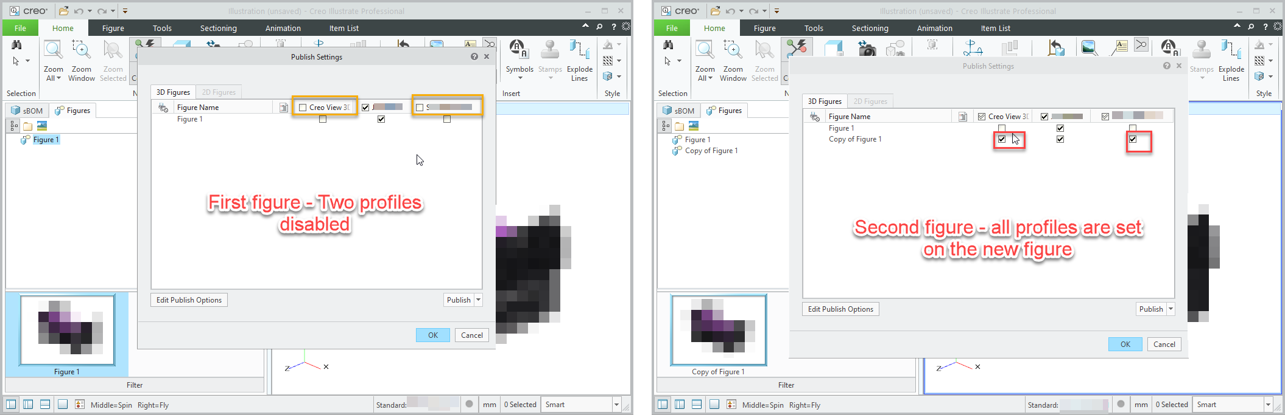Click Explode Lines icon in left window
The image size is (1285, 415).
(579, 50)
